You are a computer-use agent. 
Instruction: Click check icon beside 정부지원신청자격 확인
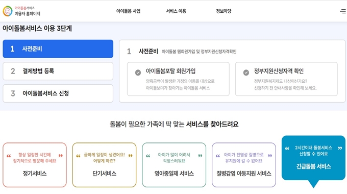click(x=246, y=72)
